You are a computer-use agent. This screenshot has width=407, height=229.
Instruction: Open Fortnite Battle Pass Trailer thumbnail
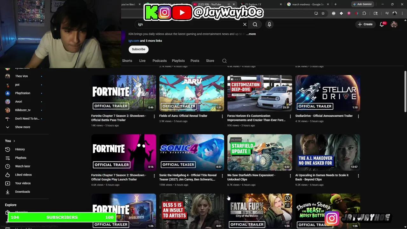click(124, 93)
